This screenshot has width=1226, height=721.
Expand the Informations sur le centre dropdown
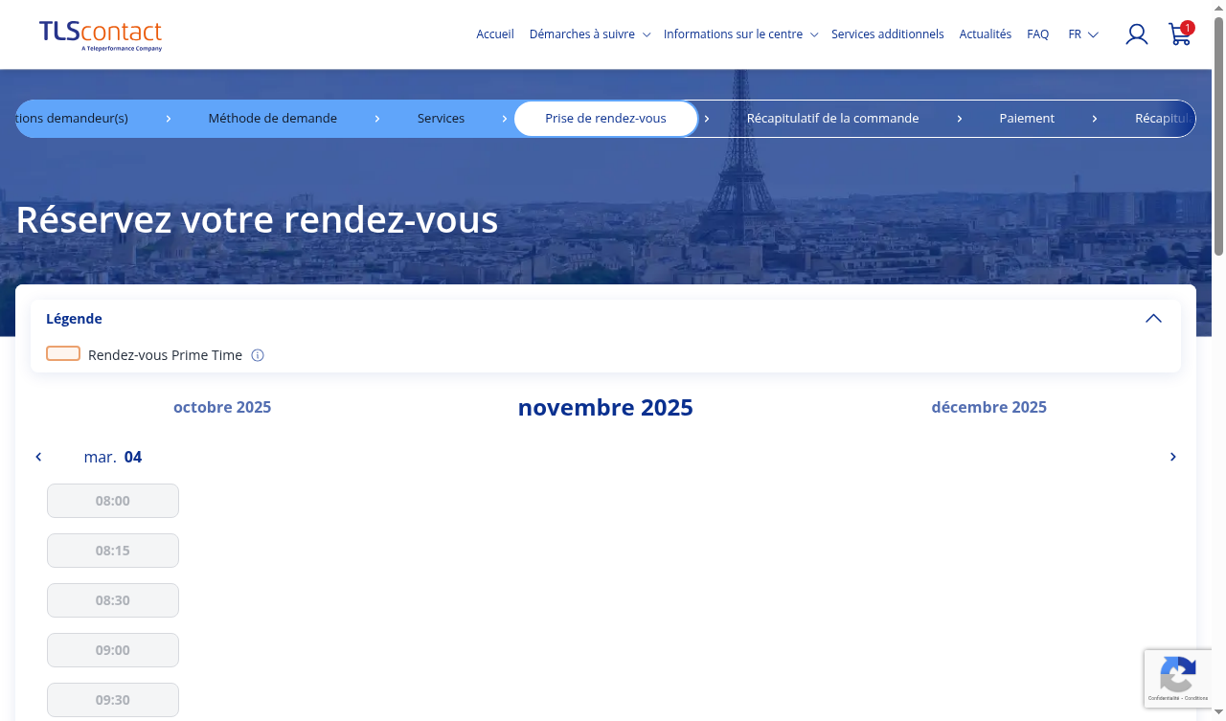(x=740, y=34)
